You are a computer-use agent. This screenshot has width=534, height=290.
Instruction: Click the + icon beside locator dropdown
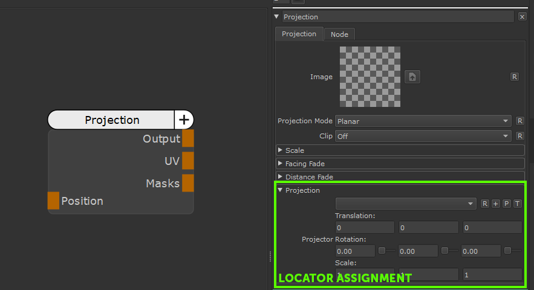pos(495,204)
